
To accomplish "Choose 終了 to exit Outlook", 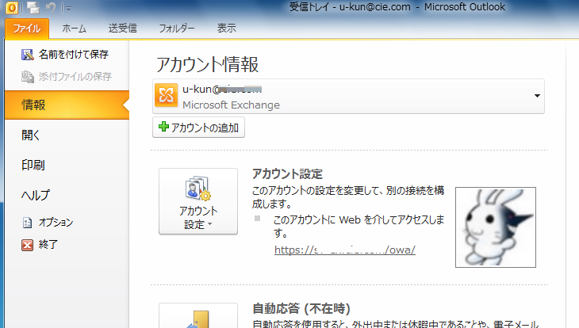I will (48, 245).
